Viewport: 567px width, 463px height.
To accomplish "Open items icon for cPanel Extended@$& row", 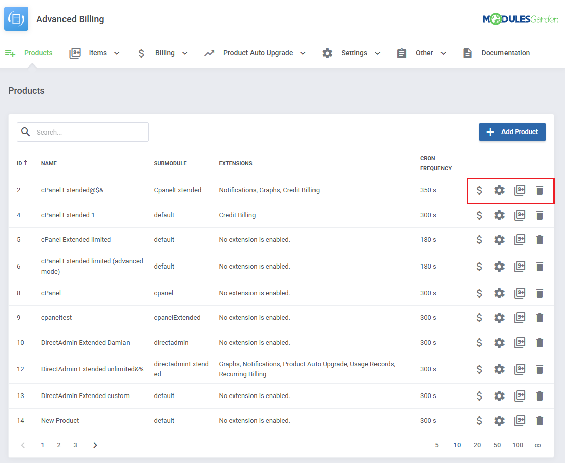I will click(520, 190).
